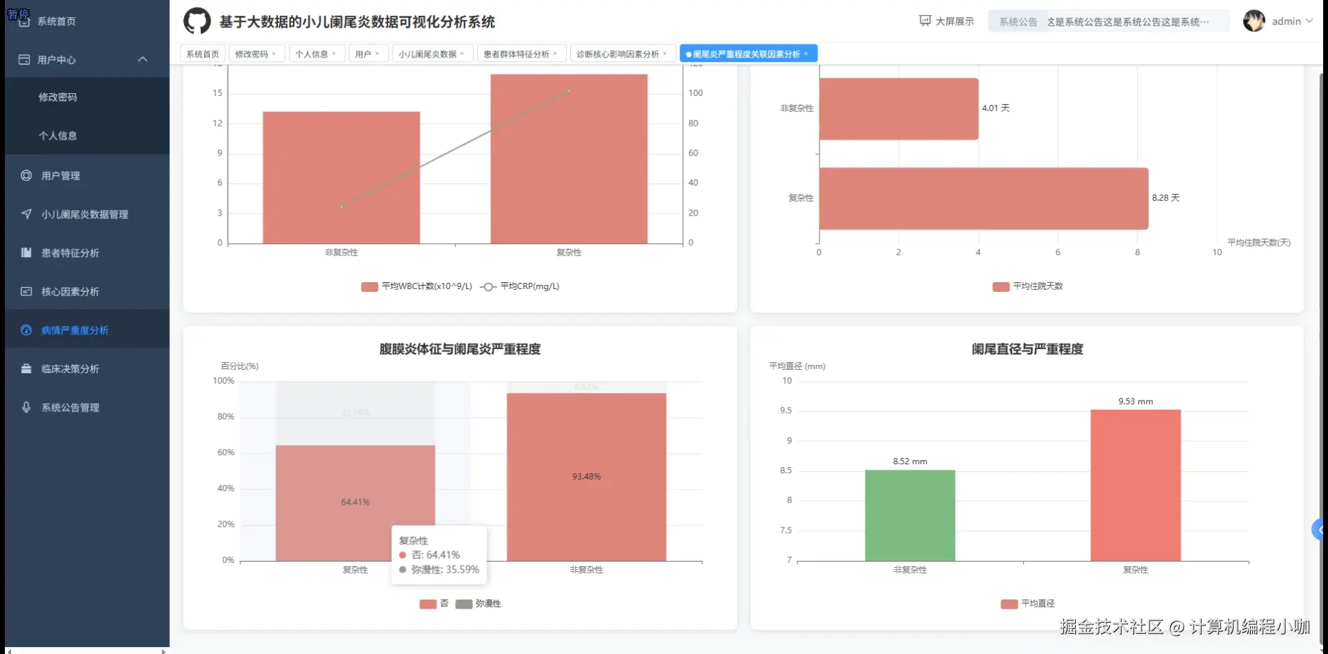1328x654 pixels.
Task: Click the 复杂性 CRP line data point
Action: 569,91
